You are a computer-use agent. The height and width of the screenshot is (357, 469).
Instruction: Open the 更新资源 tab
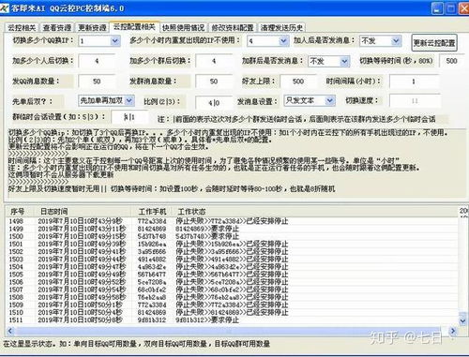point(92,27)
